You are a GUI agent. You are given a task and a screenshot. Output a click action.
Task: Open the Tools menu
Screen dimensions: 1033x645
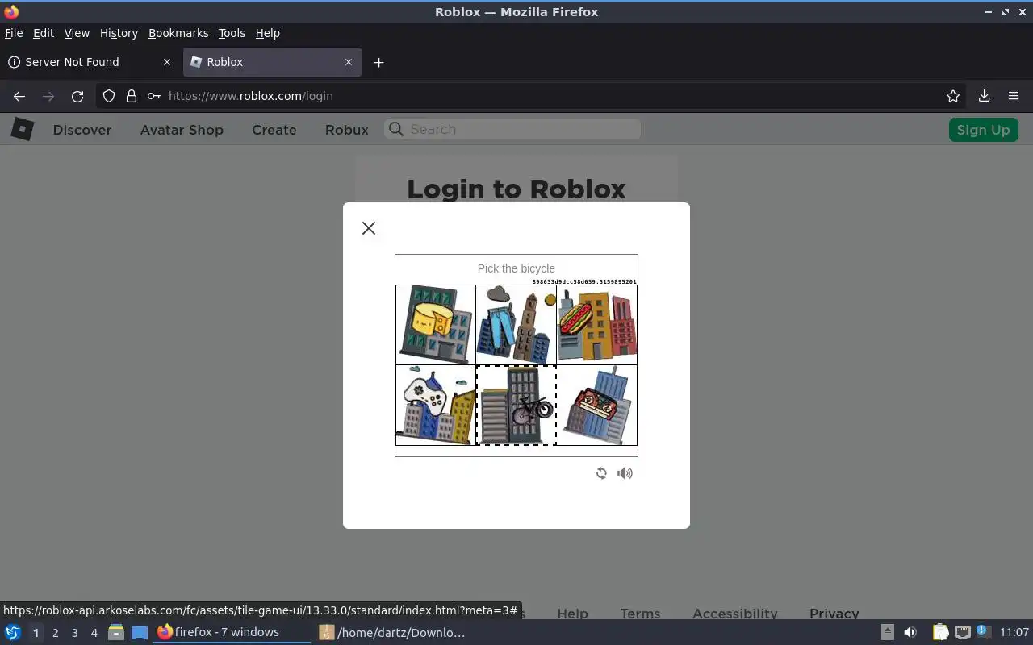click(232, 33)
